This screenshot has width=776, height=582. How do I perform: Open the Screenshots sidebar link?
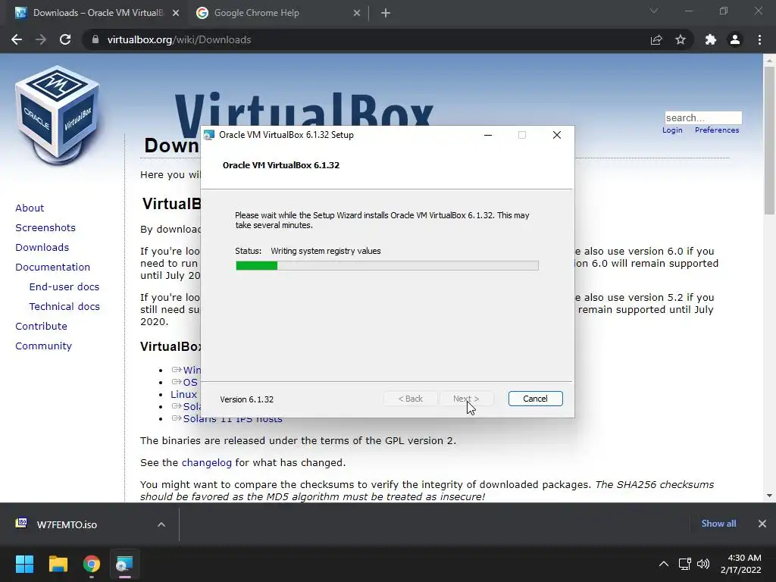pyautogui.click(x=45, y=227)
